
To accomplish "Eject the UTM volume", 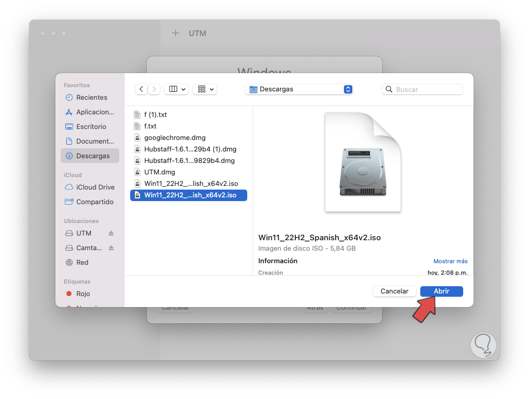I will point(111,233).
